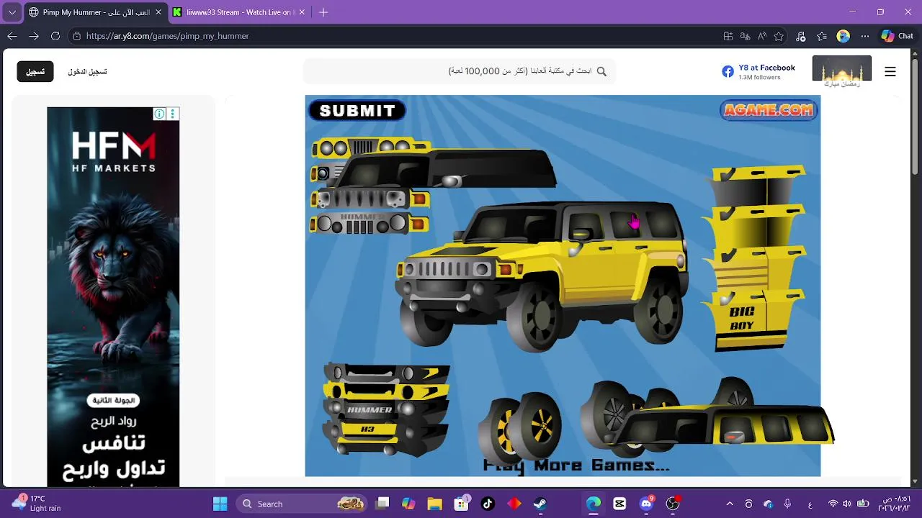Open the ad options icon beside AdChoices
The height and width of the screenshot is (518, 922).
(172, 114)
